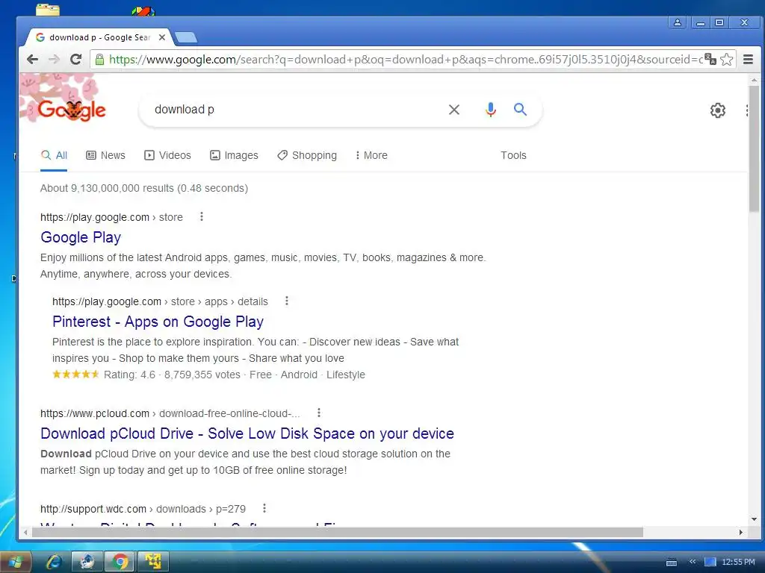This screenshot has height=573, width=765.
Task: Click the forward navigation arrow
Action: pos(54,60)
